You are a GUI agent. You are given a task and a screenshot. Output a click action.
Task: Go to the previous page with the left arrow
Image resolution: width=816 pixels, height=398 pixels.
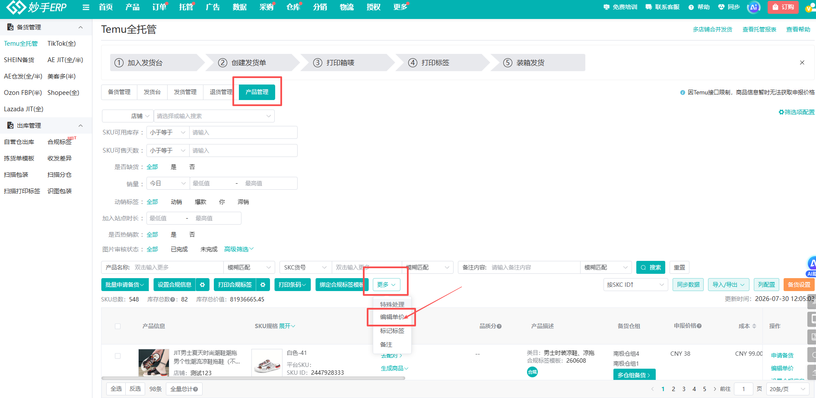[653, 389]
